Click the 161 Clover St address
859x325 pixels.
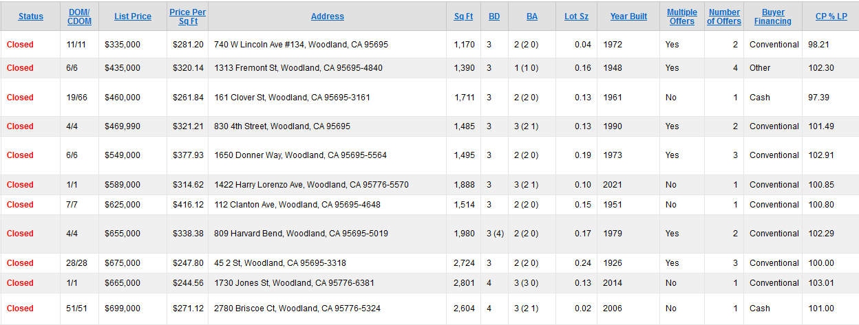coord(292,98)
